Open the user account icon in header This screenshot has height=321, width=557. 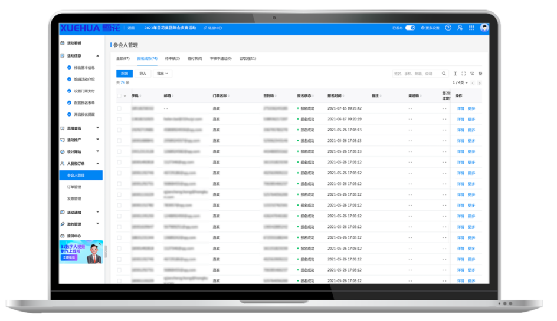point(460,28)
